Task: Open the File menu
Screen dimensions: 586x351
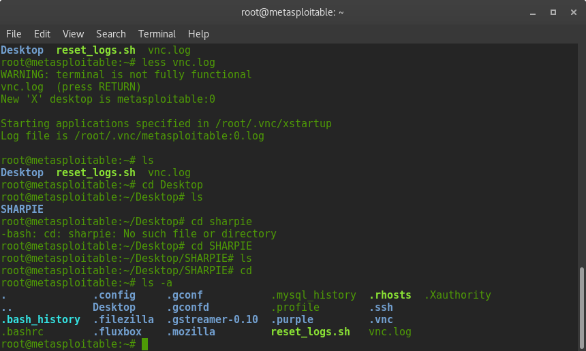Action: (x=14, y=34)
